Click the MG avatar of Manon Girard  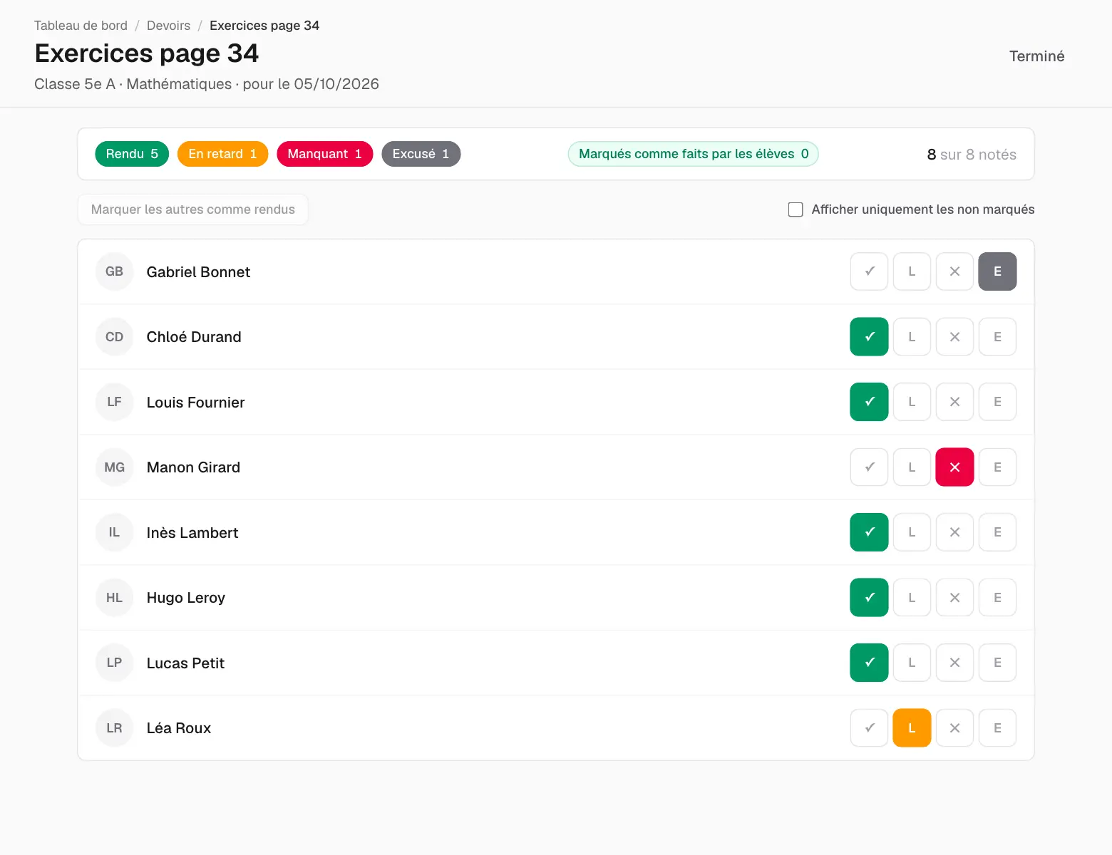tap(114, 467)
